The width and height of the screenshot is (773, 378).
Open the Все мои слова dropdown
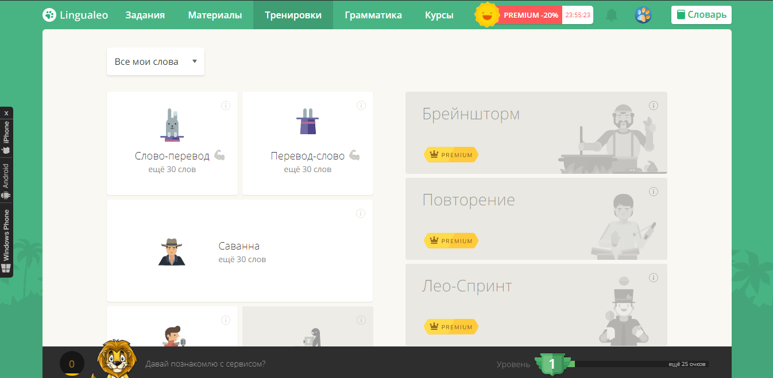[x=156, y=61]
